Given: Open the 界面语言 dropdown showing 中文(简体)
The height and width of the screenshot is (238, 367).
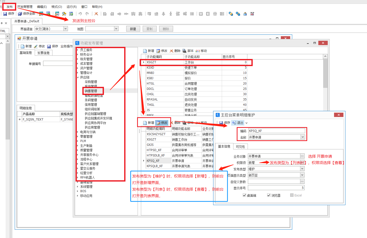Looking at the screenshot, I should pos(65,29).
